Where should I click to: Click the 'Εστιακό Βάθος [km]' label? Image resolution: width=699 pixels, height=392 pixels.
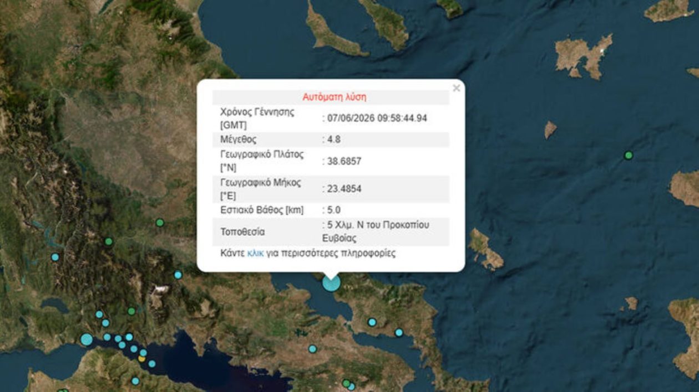(x=262, y=210)
